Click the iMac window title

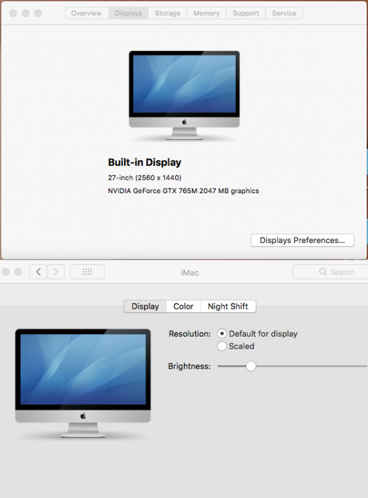pos(190,272)
